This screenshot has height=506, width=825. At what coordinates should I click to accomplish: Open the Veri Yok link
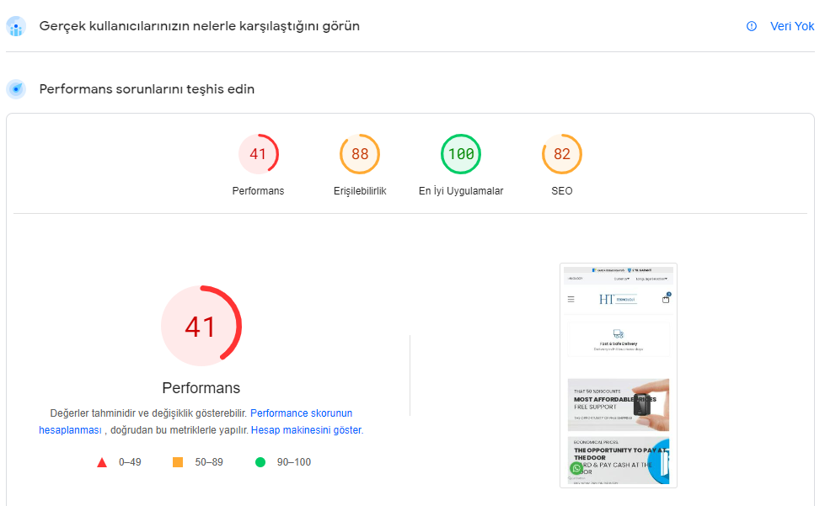[x=792, y=26]
